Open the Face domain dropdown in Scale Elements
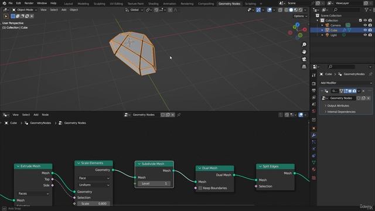The height and width of the screenshot is (211, 375). pyautogui.click(x=94, y=178)
